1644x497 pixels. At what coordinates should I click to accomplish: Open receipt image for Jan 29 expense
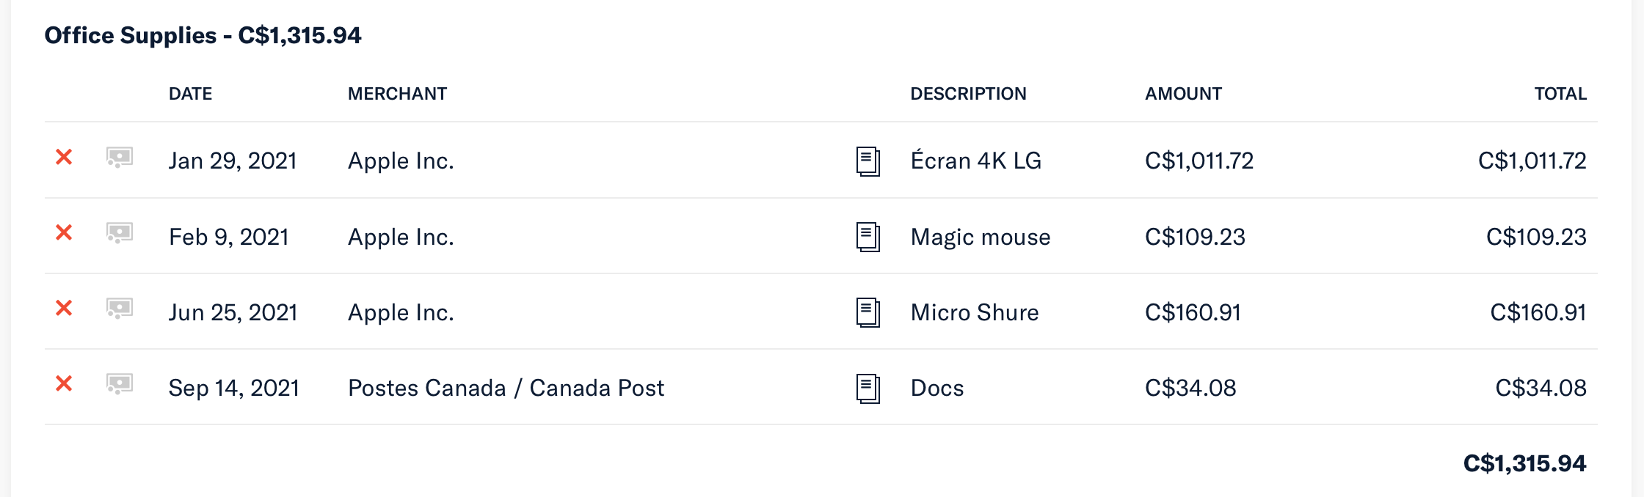[x=119, y=158]
